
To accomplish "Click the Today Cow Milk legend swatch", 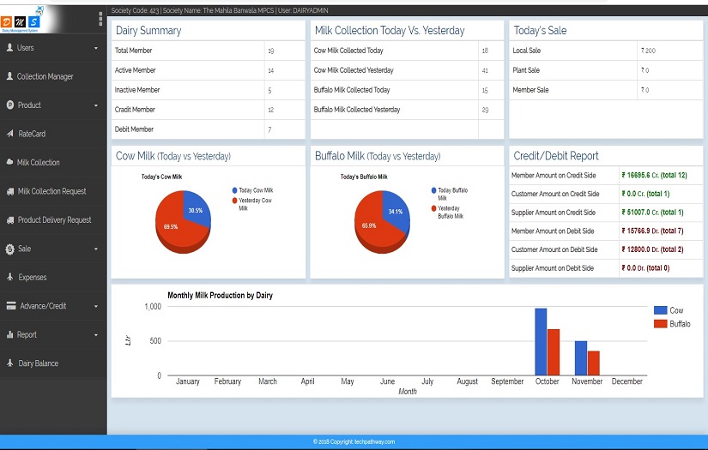I will click(235, 190).
